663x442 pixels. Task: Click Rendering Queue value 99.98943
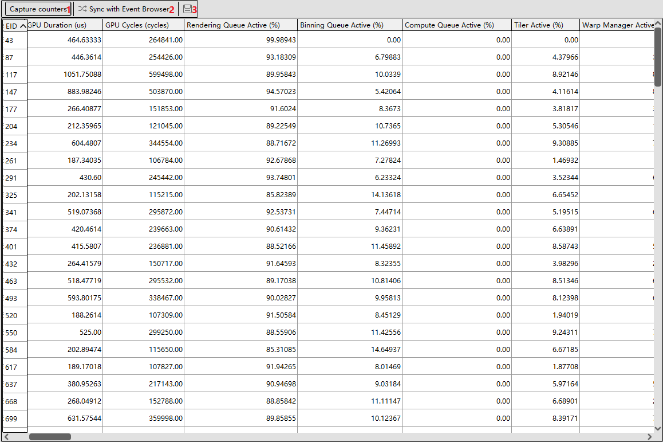[x=281, y=40]
